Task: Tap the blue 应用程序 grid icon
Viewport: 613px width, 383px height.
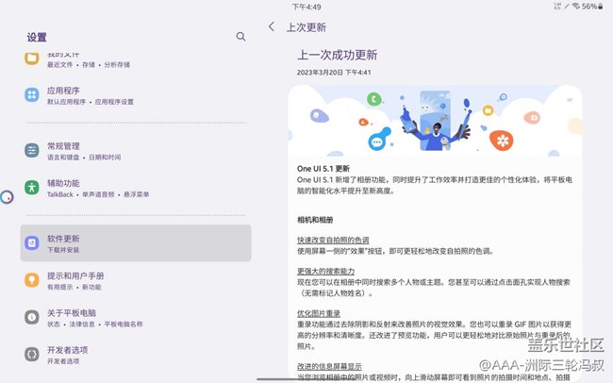Action: [32, 95]
